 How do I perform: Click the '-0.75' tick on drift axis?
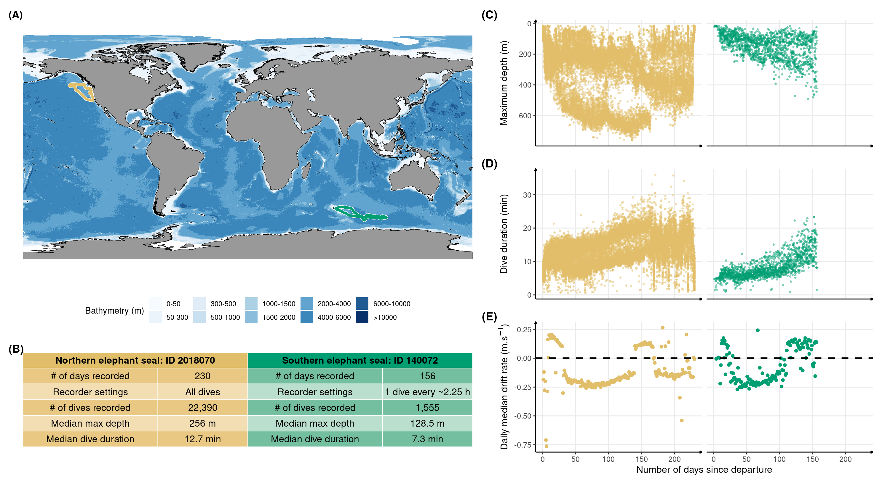click(523, 445)
